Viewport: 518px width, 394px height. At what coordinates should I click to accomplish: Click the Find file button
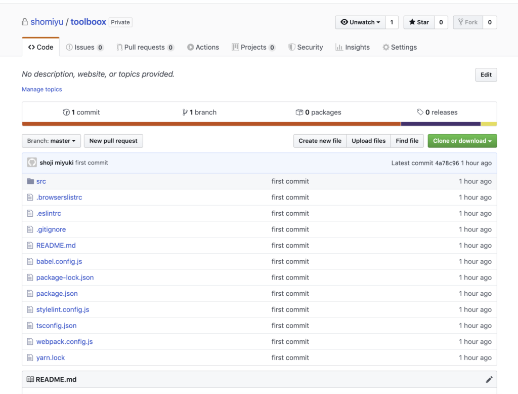coord(407,141)
